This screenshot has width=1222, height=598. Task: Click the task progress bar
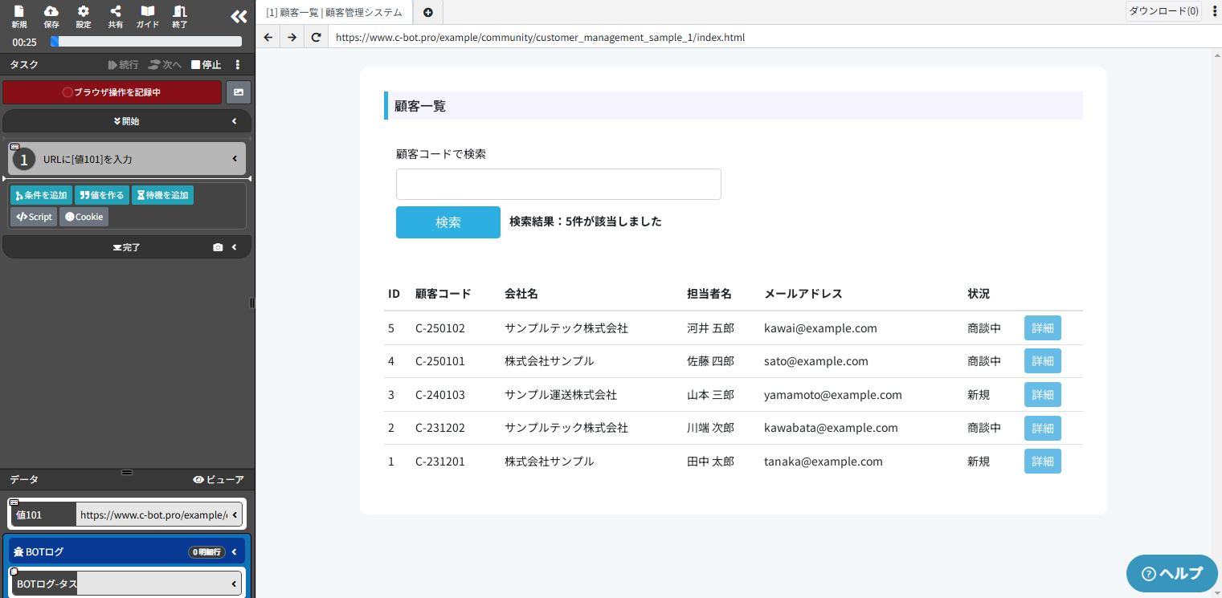(x=145, y=42)
